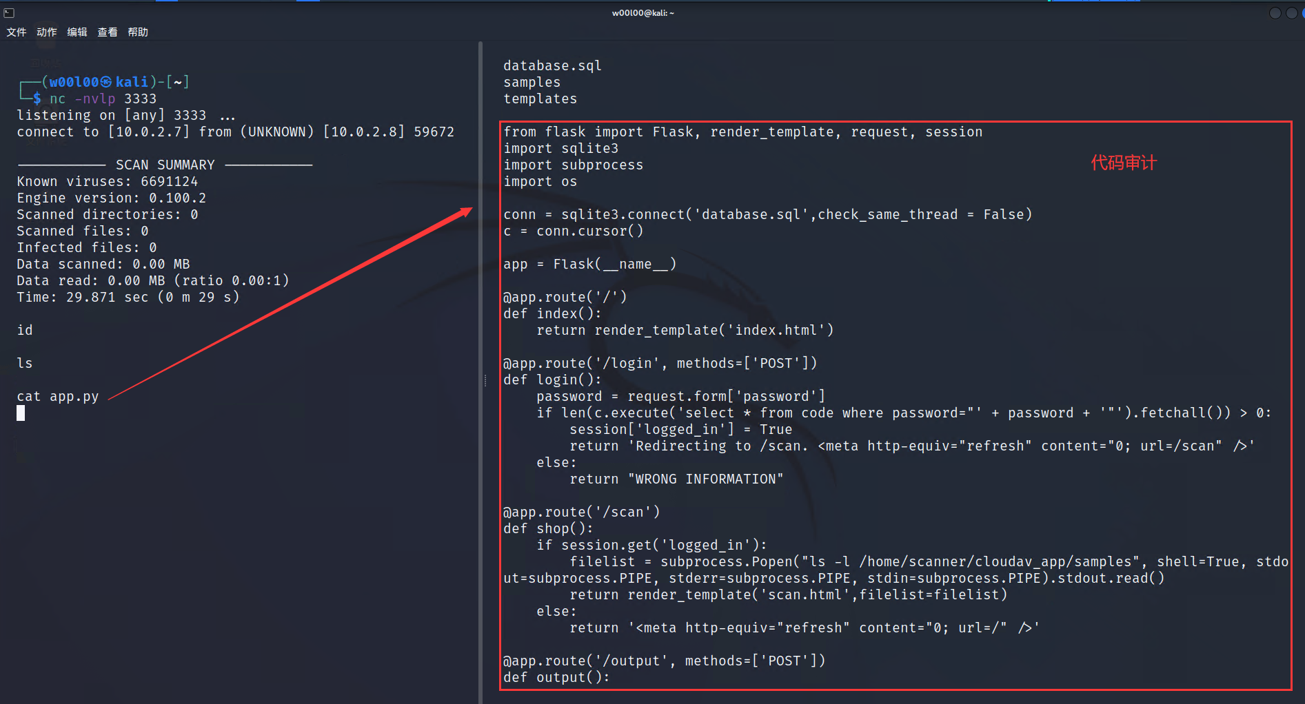
Task: Click the 'def login():' line
Action: tap(552, 380)
